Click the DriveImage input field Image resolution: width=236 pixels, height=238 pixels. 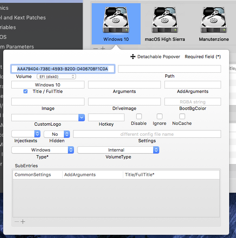(124, 102)
